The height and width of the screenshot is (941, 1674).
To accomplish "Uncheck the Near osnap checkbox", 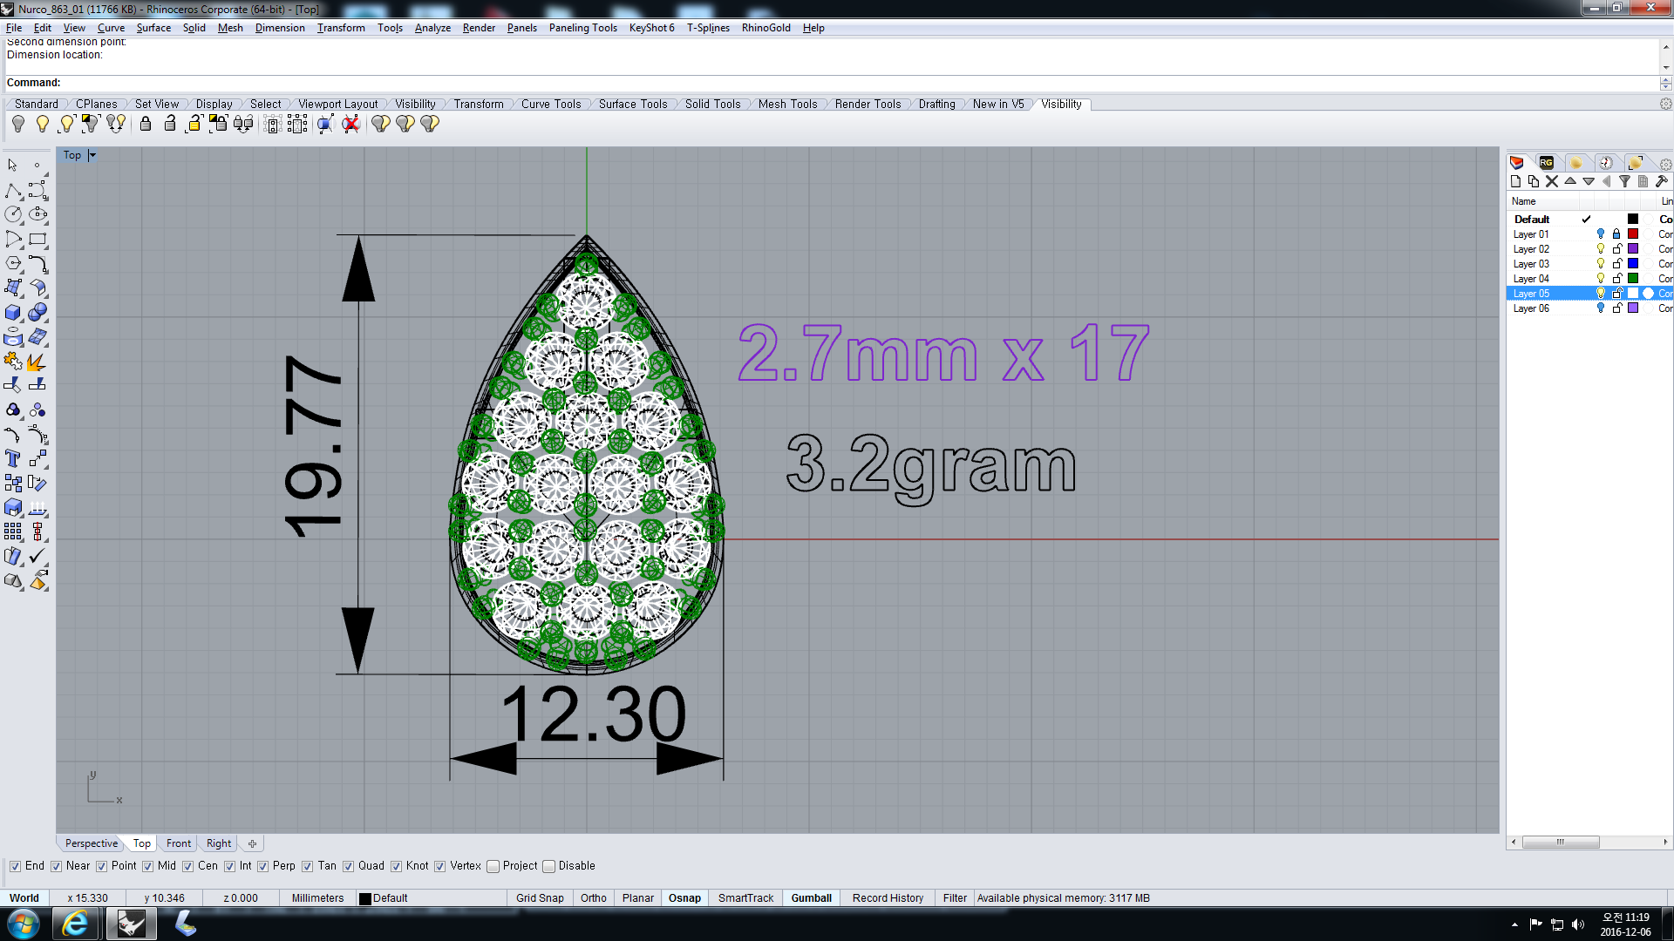I will (56, 866).
